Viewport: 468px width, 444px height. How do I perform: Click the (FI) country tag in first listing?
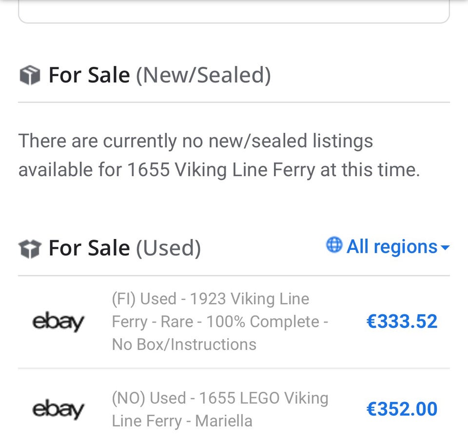tap(123, 299)
